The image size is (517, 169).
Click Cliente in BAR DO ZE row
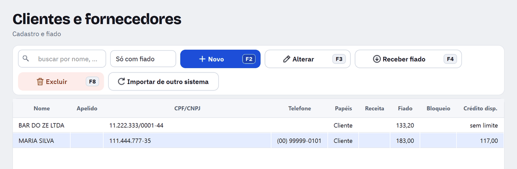343,126
